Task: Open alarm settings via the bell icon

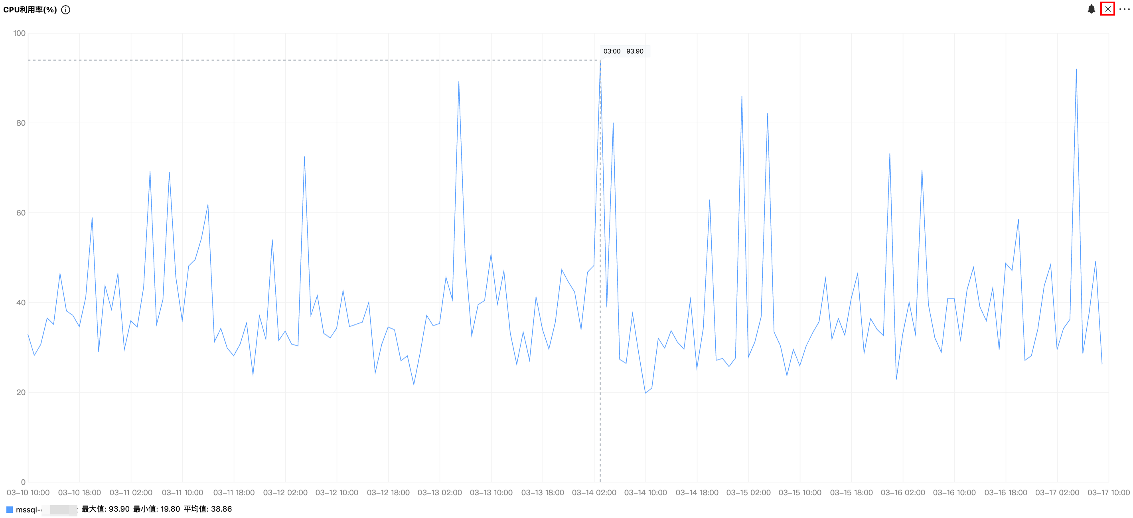Action: coord(1091,9)
